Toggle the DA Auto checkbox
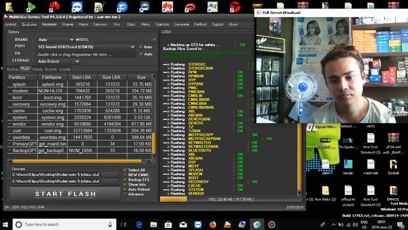The width and height of the screenshot is (408, 230). click(x=141, y=54)
